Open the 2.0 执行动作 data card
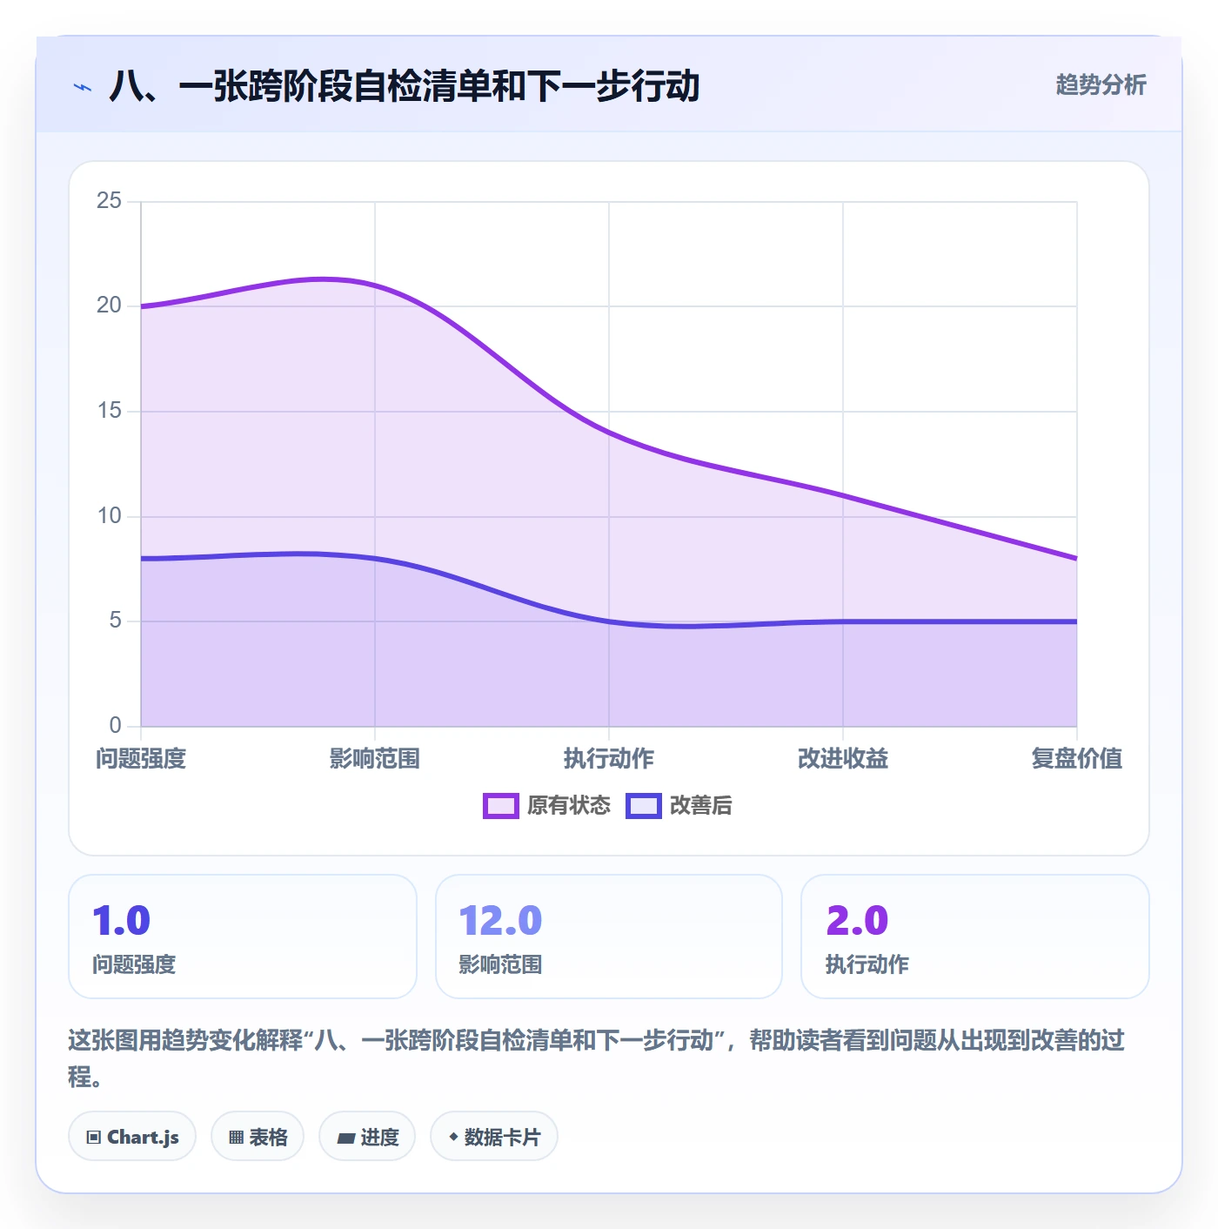The image size is (1218, 1229). click(974, 937)
